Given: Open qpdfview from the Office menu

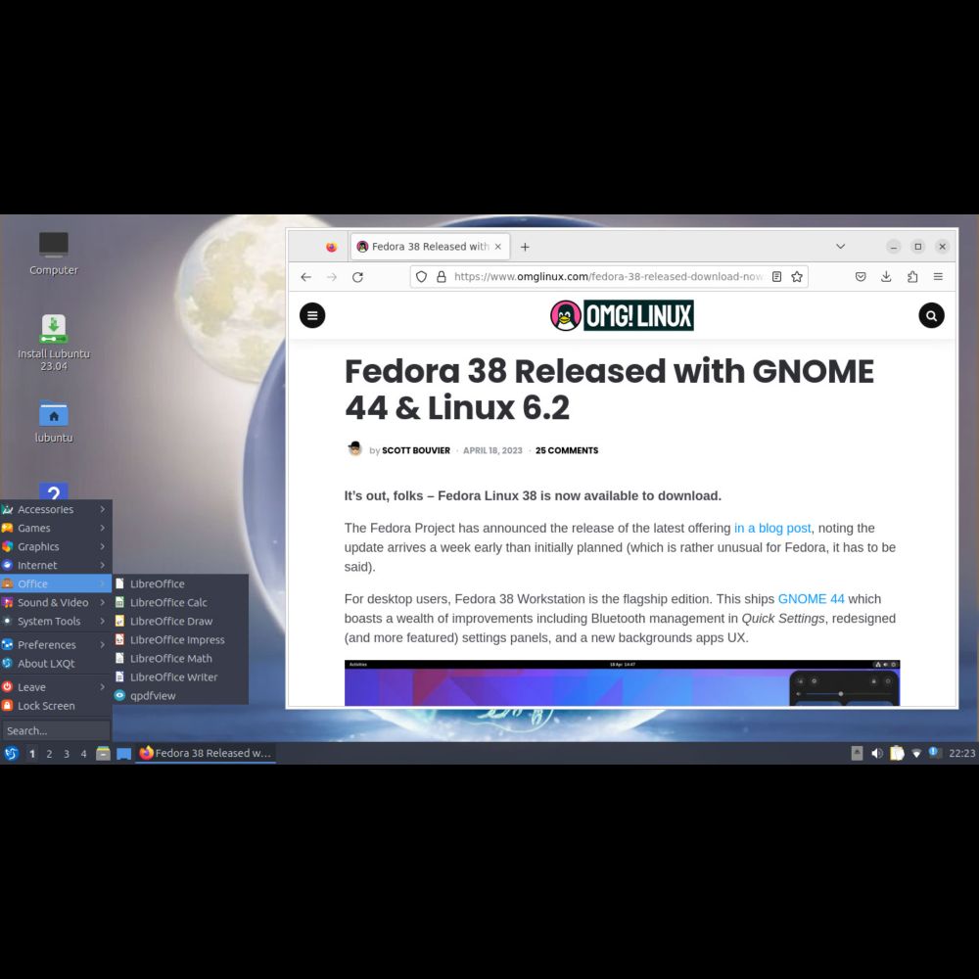Looking at the screenshot, I should point(180,695).
